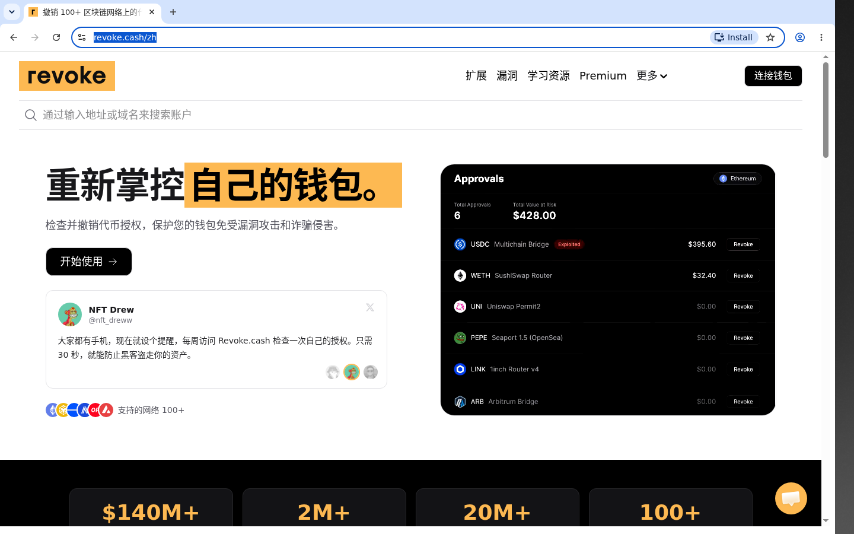Click the WETH token icon

click(460, 276)
